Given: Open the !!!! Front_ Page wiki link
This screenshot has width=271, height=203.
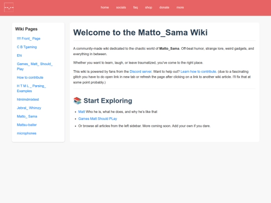Looking at the screenshot, I should 29,39.
